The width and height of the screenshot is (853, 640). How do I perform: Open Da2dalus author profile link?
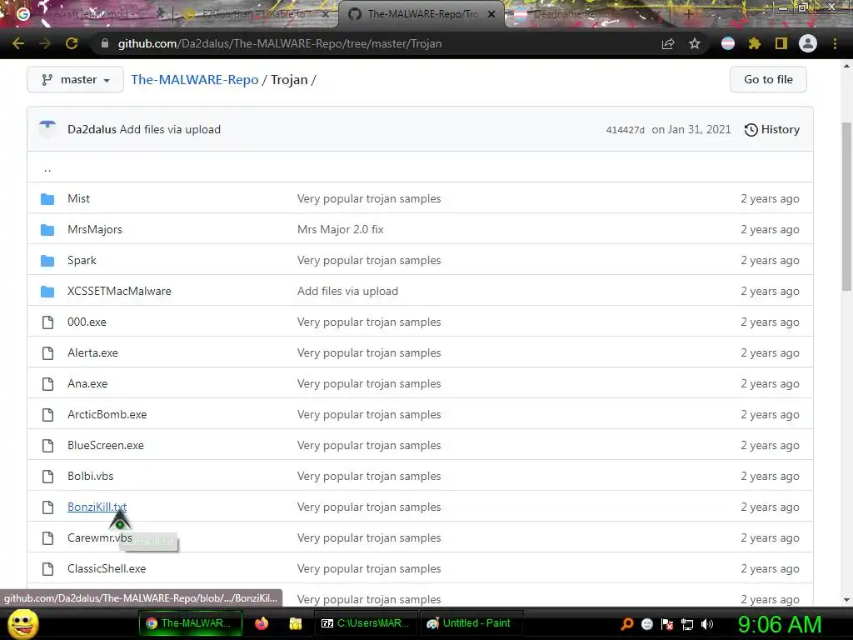[x=92, y=129]
